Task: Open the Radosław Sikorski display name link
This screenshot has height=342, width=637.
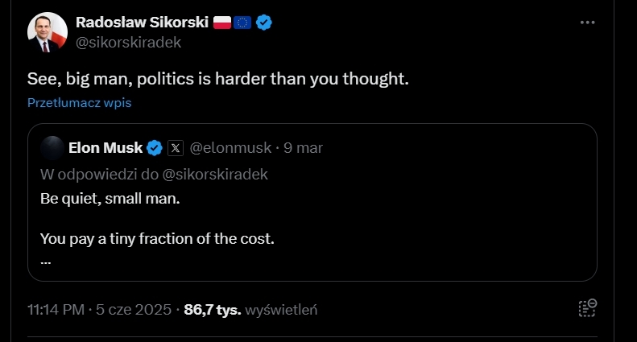Action: tap(140, 23)
